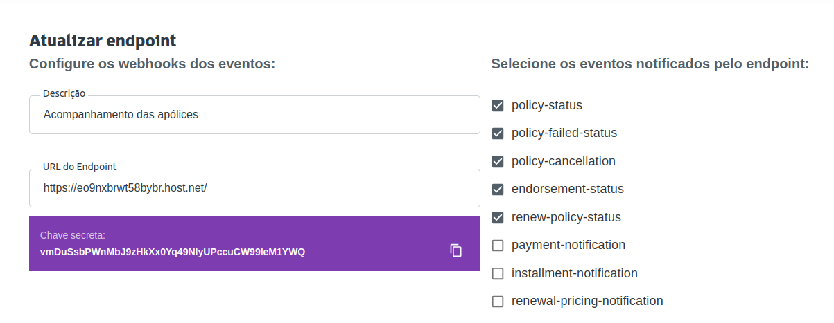Click the floating 'URL do Endpoint' label

pyautogui.click(x=80, y=167)
